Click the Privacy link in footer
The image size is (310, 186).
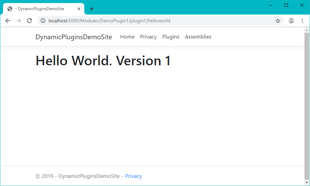133,176
